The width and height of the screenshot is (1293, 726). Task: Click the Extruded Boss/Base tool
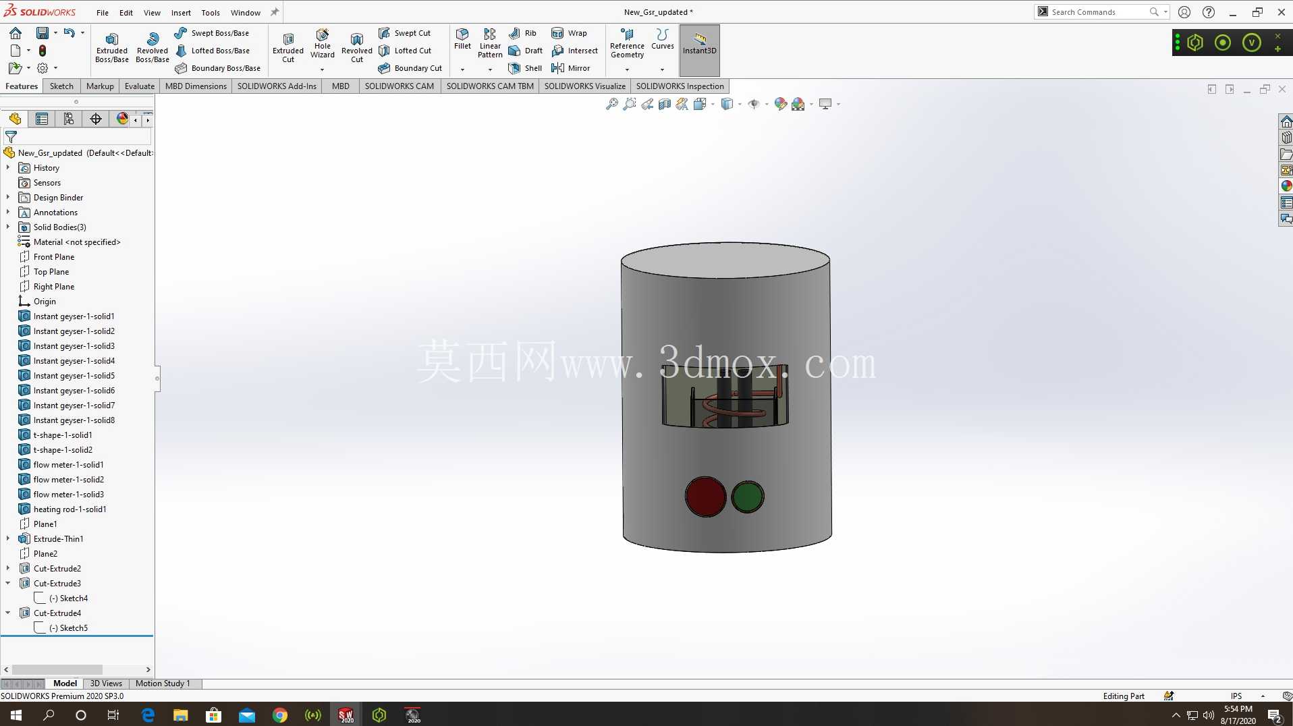112,47
